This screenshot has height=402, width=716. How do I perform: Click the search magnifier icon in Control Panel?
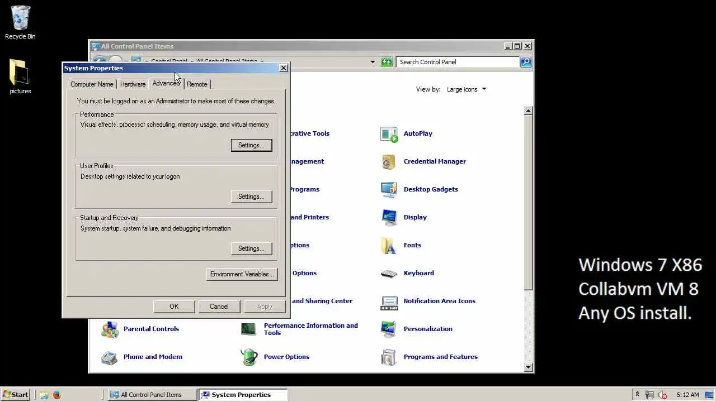[526, 62]
